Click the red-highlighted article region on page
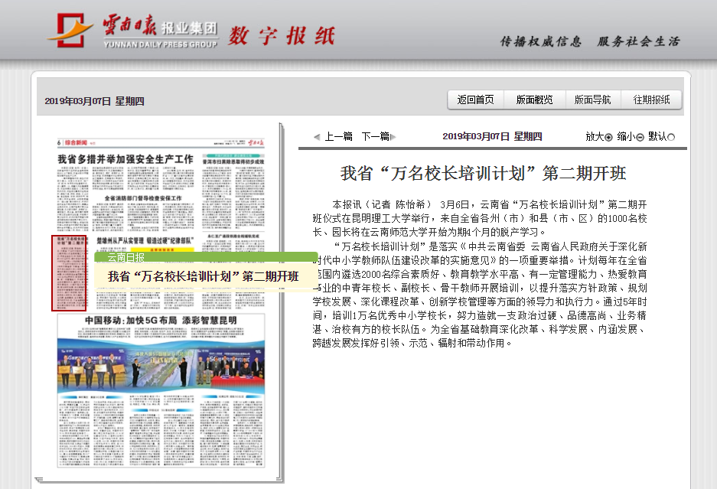The height and width of the screenshot is (489, 717). tap(67, 272)
